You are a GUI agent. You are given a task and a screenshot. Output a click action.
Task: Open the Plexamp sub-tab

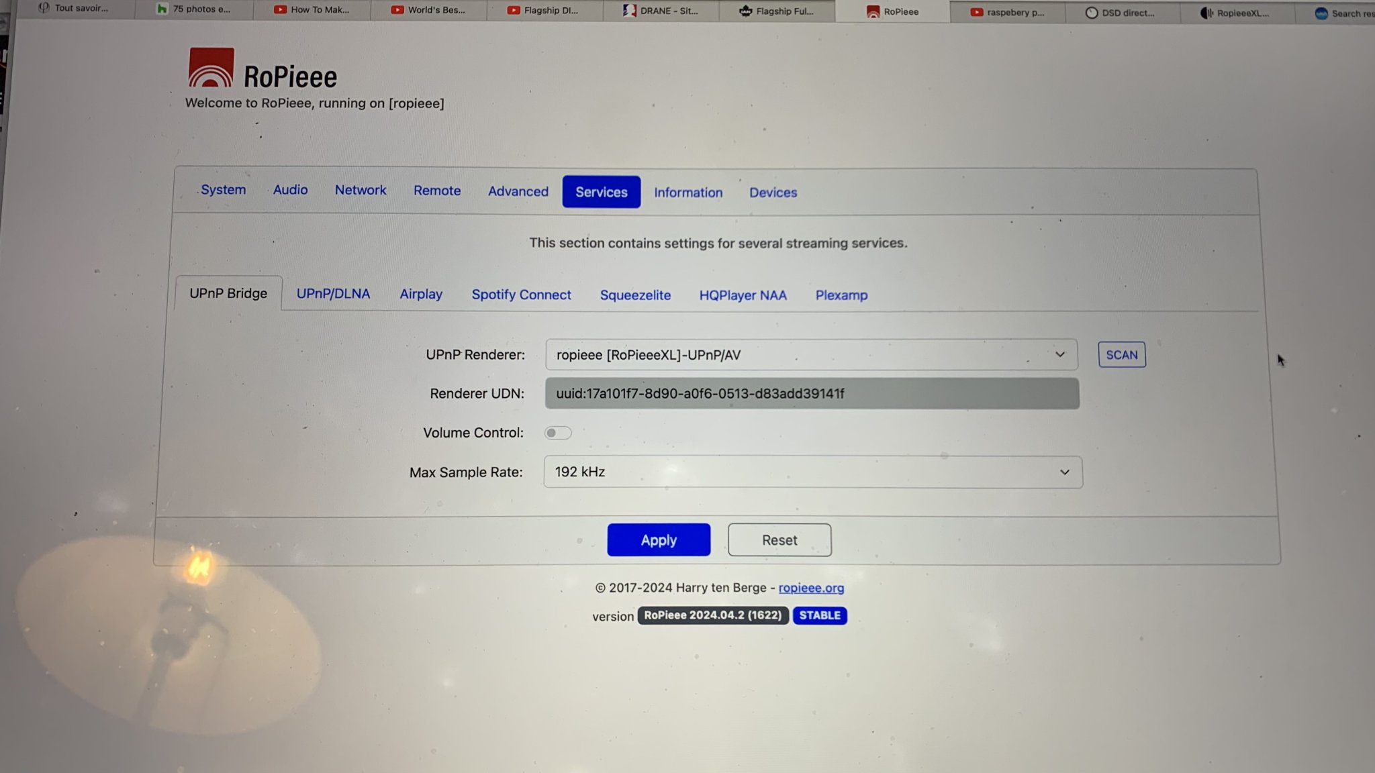click(841, 295)
